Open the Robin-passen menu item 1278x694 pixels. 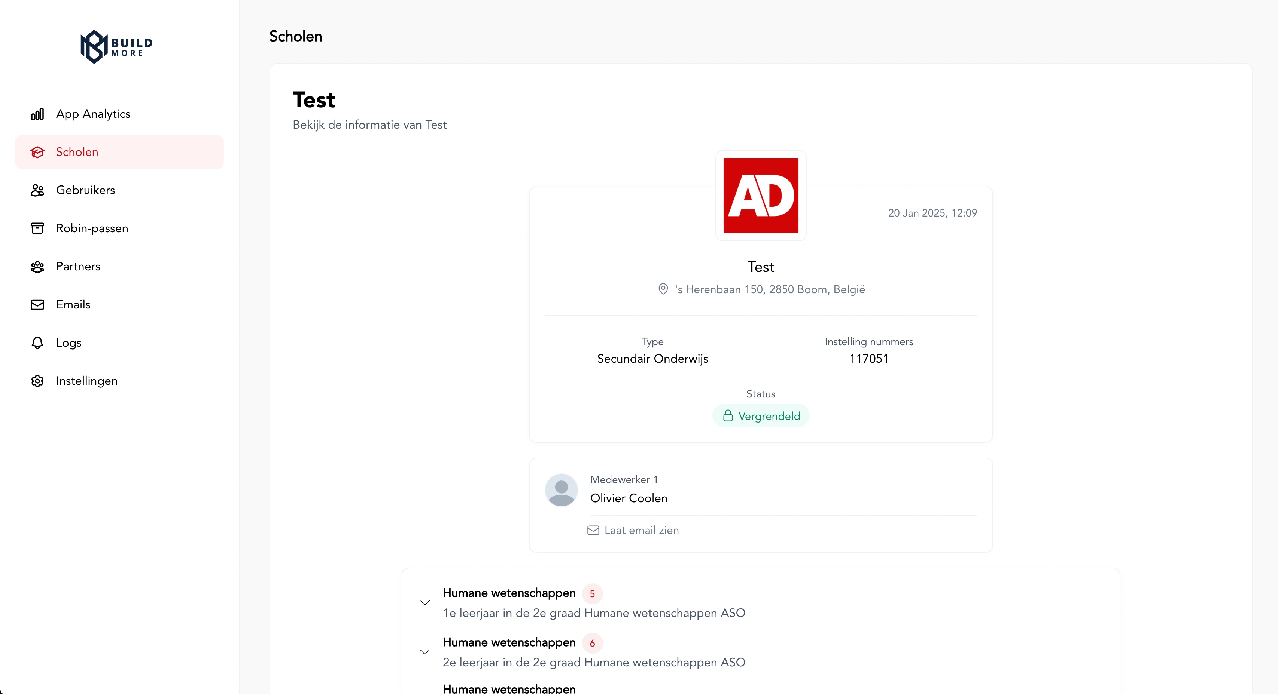pyautogui.click(x=92, y=228)
